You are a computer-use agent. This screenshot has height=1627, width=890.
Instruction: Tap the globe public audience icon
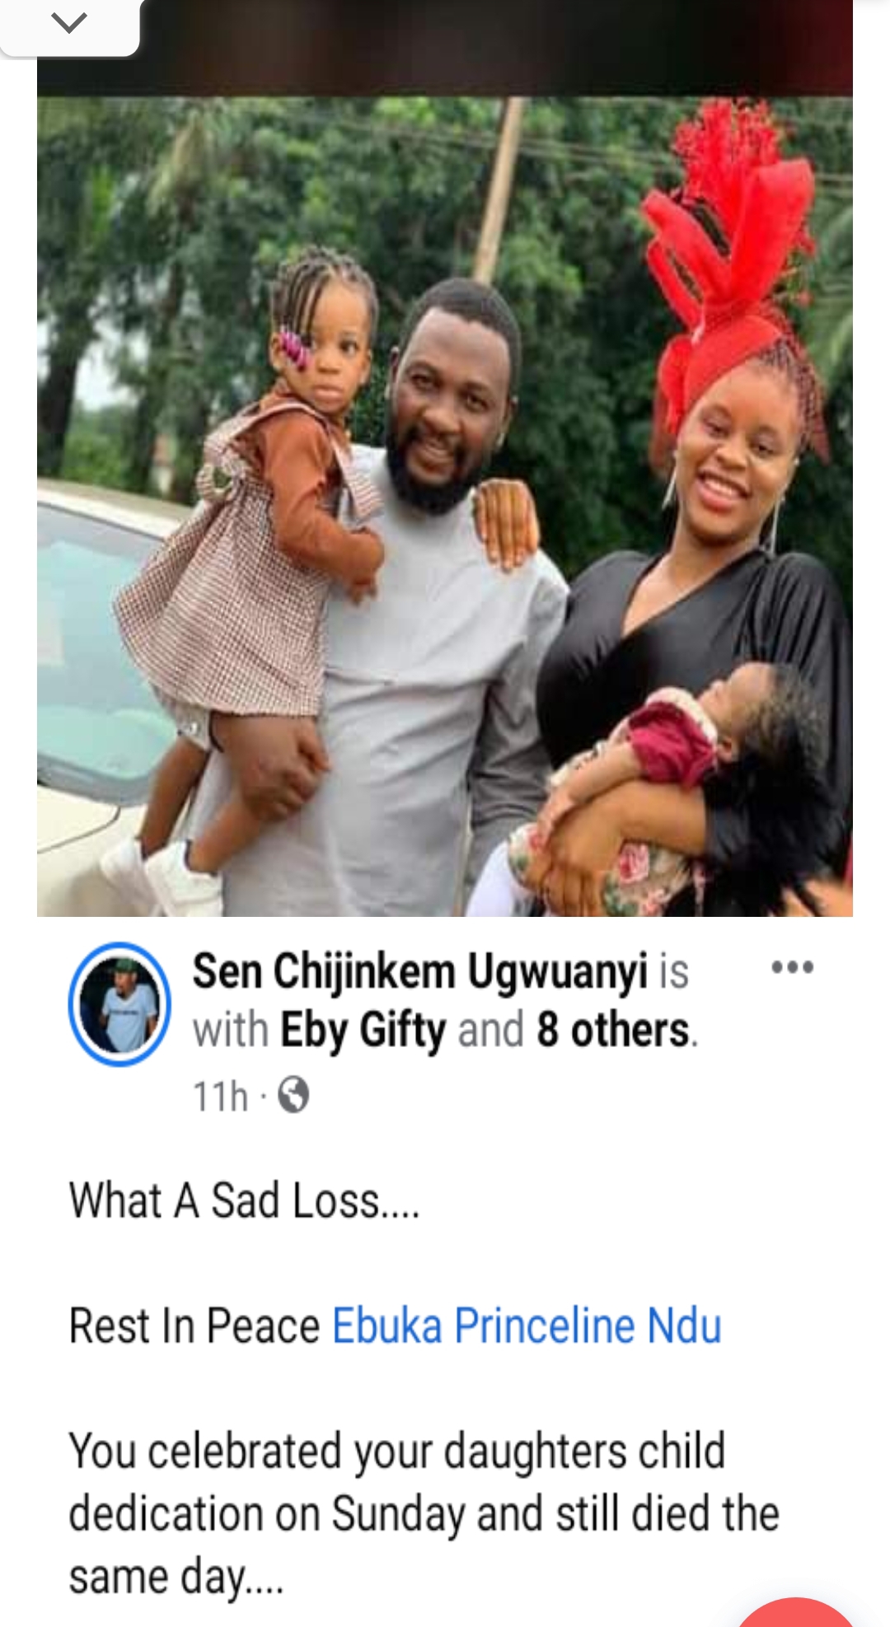(293, 1095)
